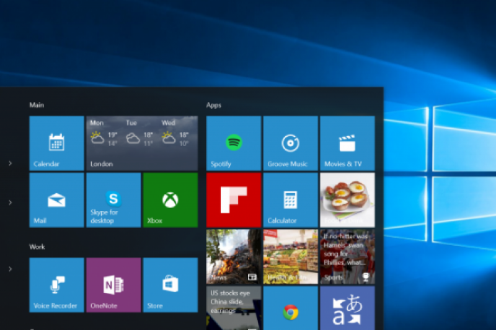The width and height of the screenshot is (496, 330).
Task: Expand the chevron beside the Mail tile
Action: point(10,202)
